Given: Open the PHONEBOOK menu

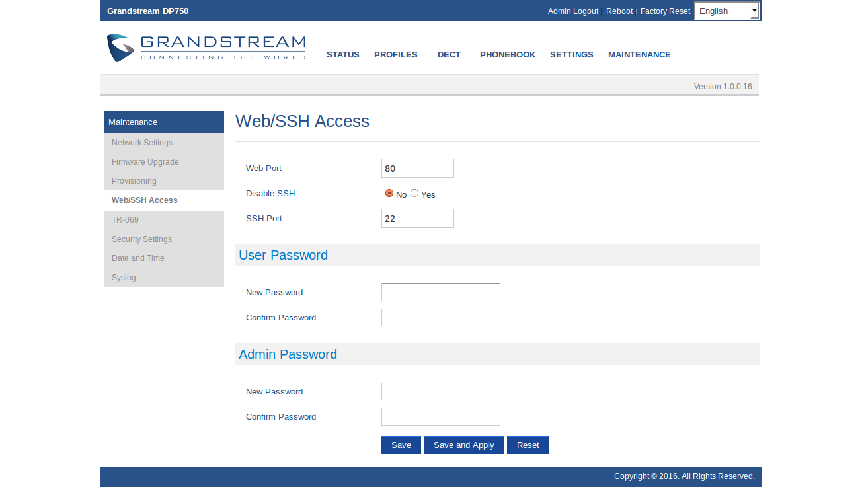Looking at the screenshot, I should pyautogui.click(x=507, y=55).
